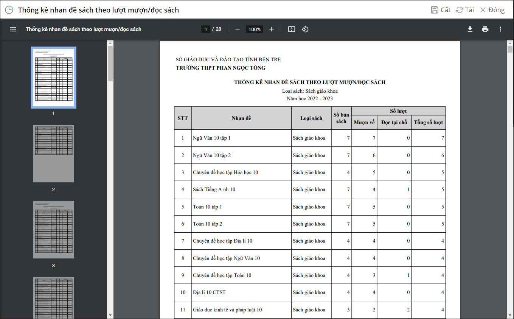Click the 'Toán 10 tập 1' cell
Viewport: 514px width, 319px height.
point(241,207)
